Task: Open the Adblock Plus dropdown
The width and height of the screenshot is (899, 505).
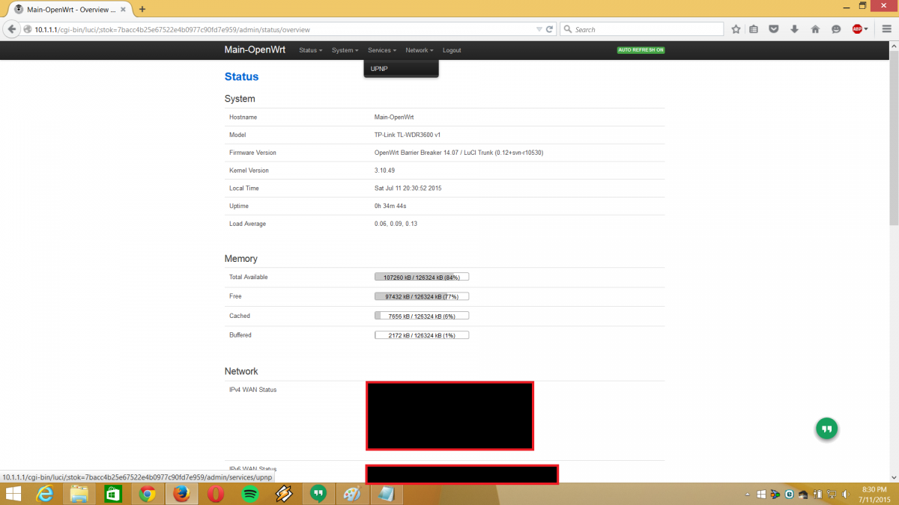Action: 860,29
